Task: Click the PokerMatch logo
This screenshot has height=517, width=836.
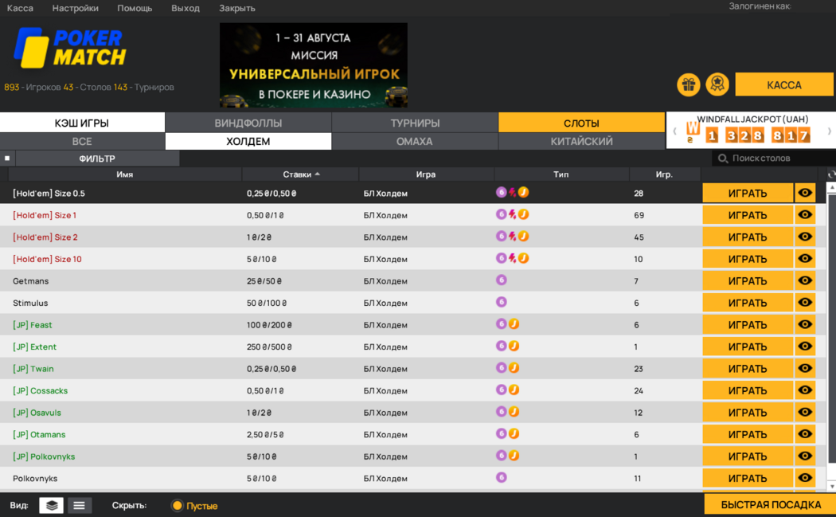Action: [68, 49]
